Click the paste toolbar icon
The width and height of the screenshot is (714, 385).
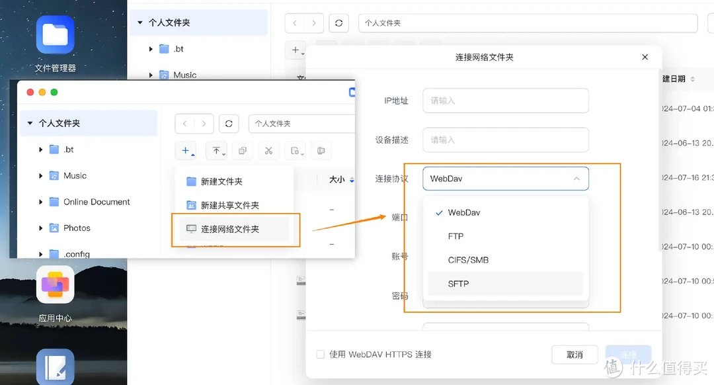[x=294, y=150]
